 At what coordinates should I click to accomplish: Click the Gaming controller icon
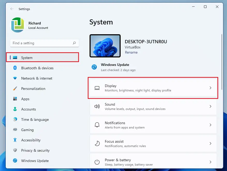click(15, 130)
